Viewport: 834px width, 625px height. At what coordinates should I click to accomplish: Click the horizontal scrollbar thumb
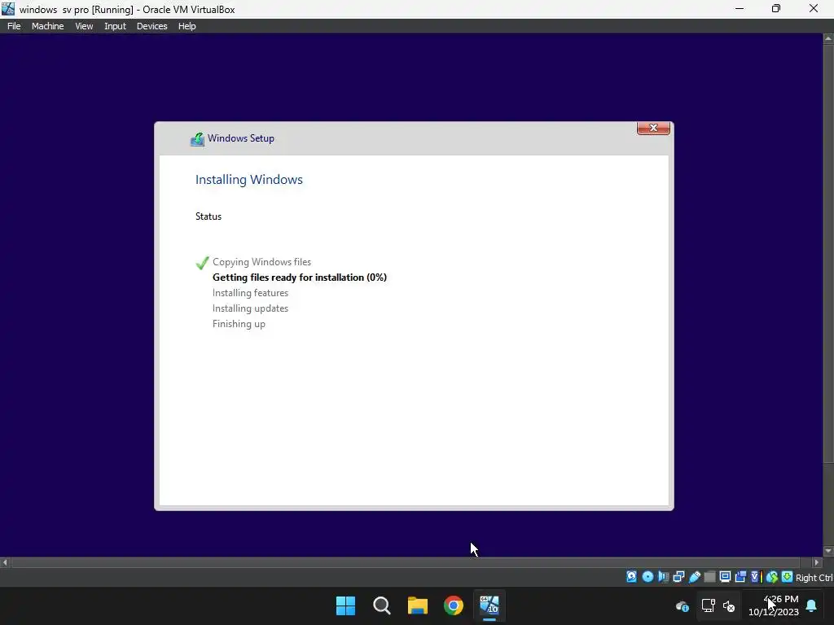pyautogui.click(x=406, y=562)
